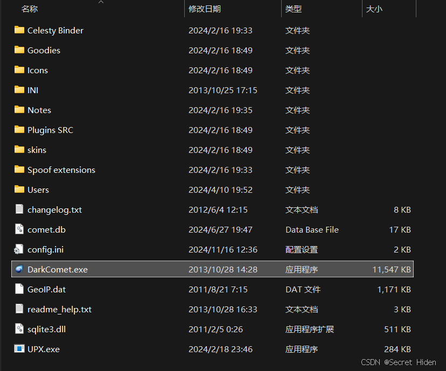Click the DAT 文件 type cell

click(x=303, y=289)
